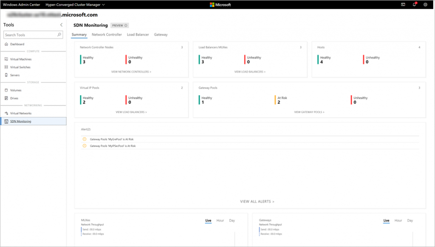Open the Hyper-Converged Cluster Manager dropdown

(x=75, y=5)
